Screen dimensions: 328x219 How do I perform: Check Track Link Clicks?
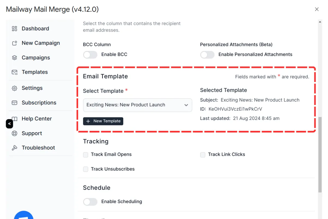pos(203,155)
